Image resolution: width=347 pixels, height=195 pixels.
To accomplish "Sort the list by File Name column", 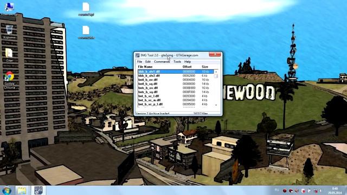I will click(145, 67).
